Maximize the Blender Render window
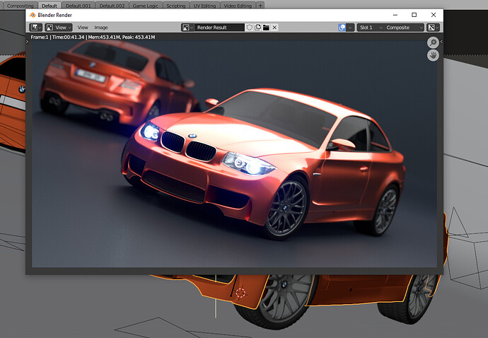Viewport: 488px width, 338px height. tap(414, 15)
